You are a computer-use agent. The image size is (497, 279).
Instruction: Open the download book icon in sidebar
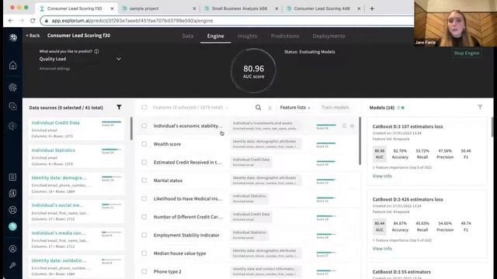click(x=12, y=193)
